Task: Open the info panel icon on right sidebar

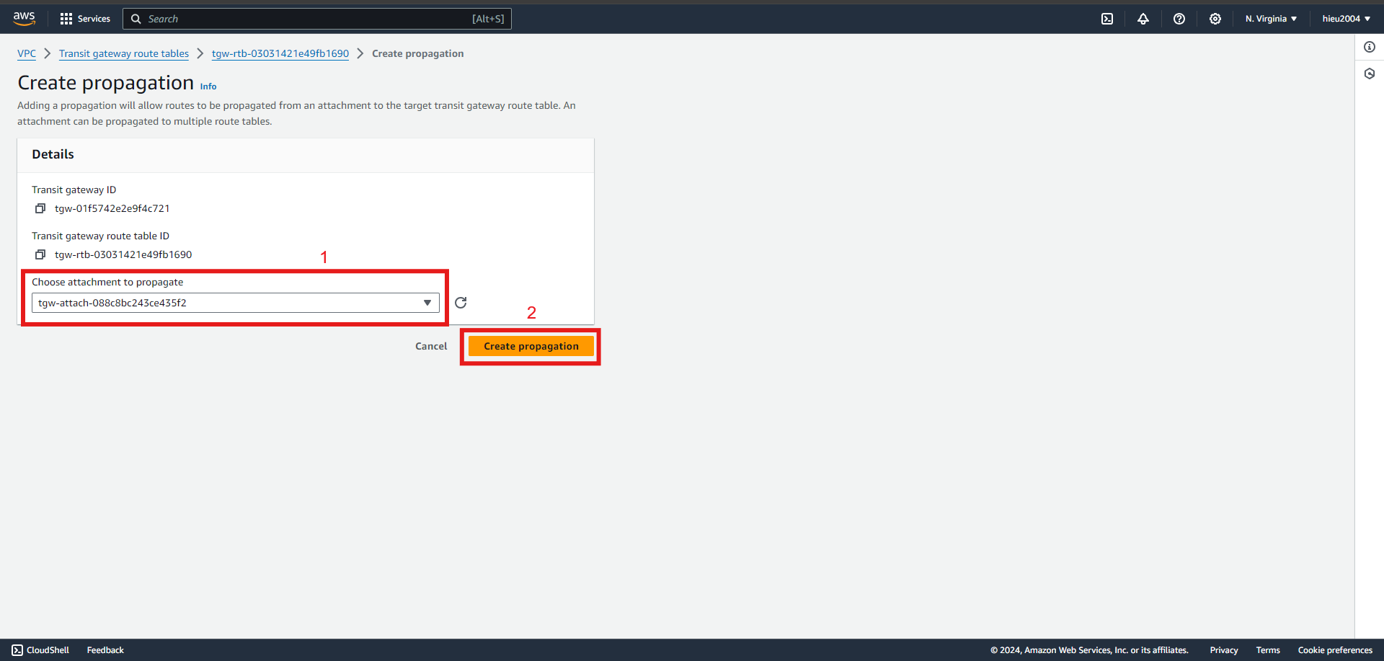Action: point(1370,47)
